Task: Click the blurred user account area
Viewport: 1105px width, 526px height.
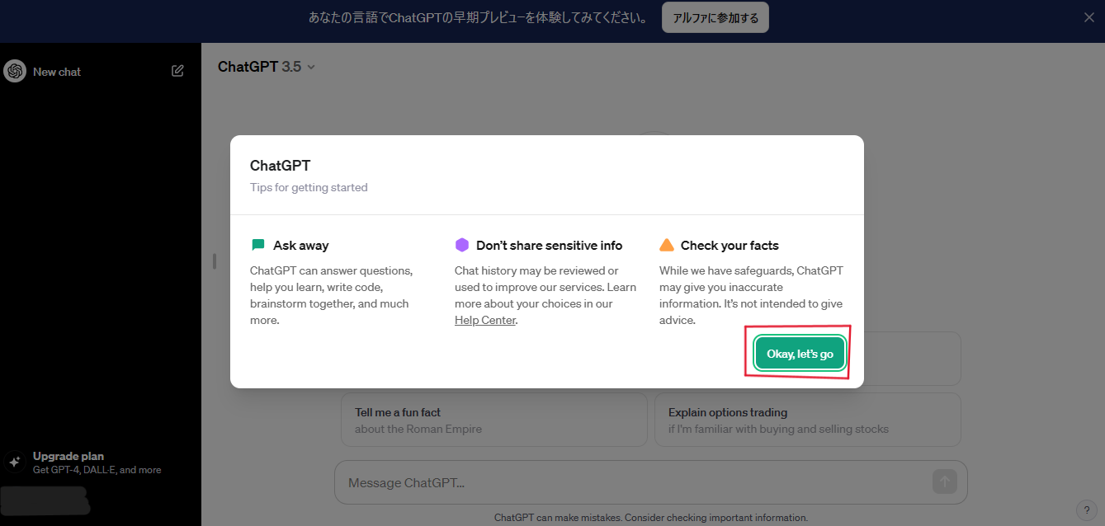Action: coord(45,500)
